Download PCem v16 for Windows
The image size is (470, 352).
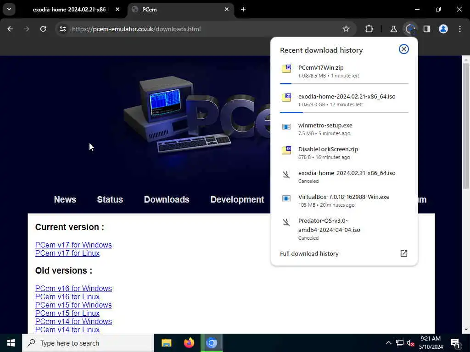[x=73, y=289]
